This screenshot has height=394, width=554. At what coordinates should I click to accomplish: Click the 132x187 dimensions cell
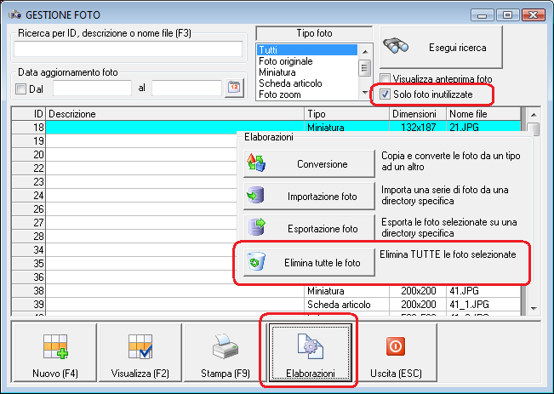[x=419, y=127]
